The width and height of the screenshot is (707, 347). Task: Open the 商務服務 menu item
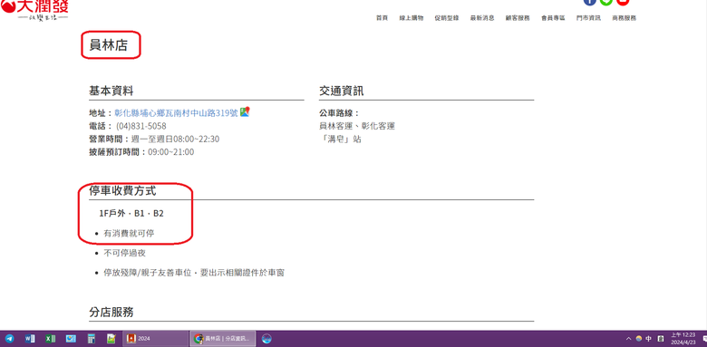click(x=624, y=18)
